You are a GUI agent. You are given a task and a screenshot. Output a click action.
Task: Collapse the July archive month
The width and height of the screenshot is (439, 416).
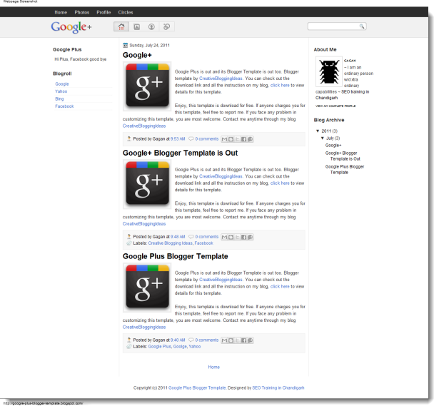tap(323, 138)
